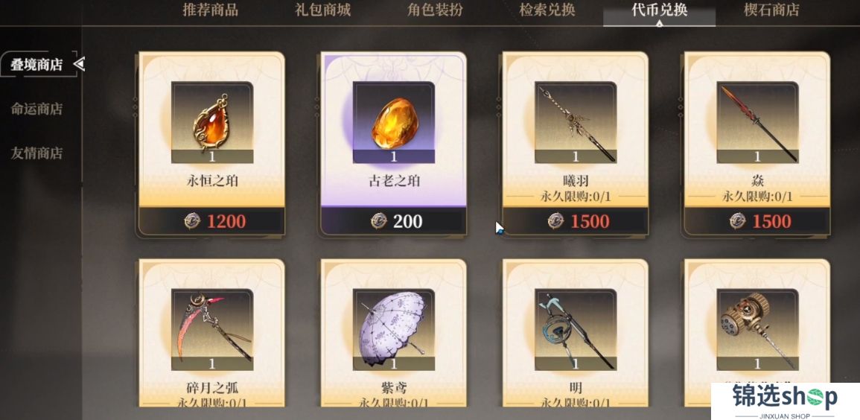Open the 代币兑换 tab
860x420 pixels.
click(x=659, y=10)
